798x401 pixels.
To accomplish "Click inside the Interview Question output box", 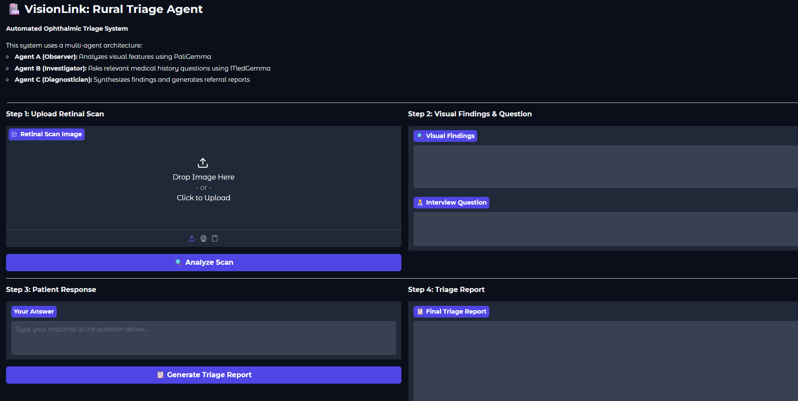I will [605, 229].
